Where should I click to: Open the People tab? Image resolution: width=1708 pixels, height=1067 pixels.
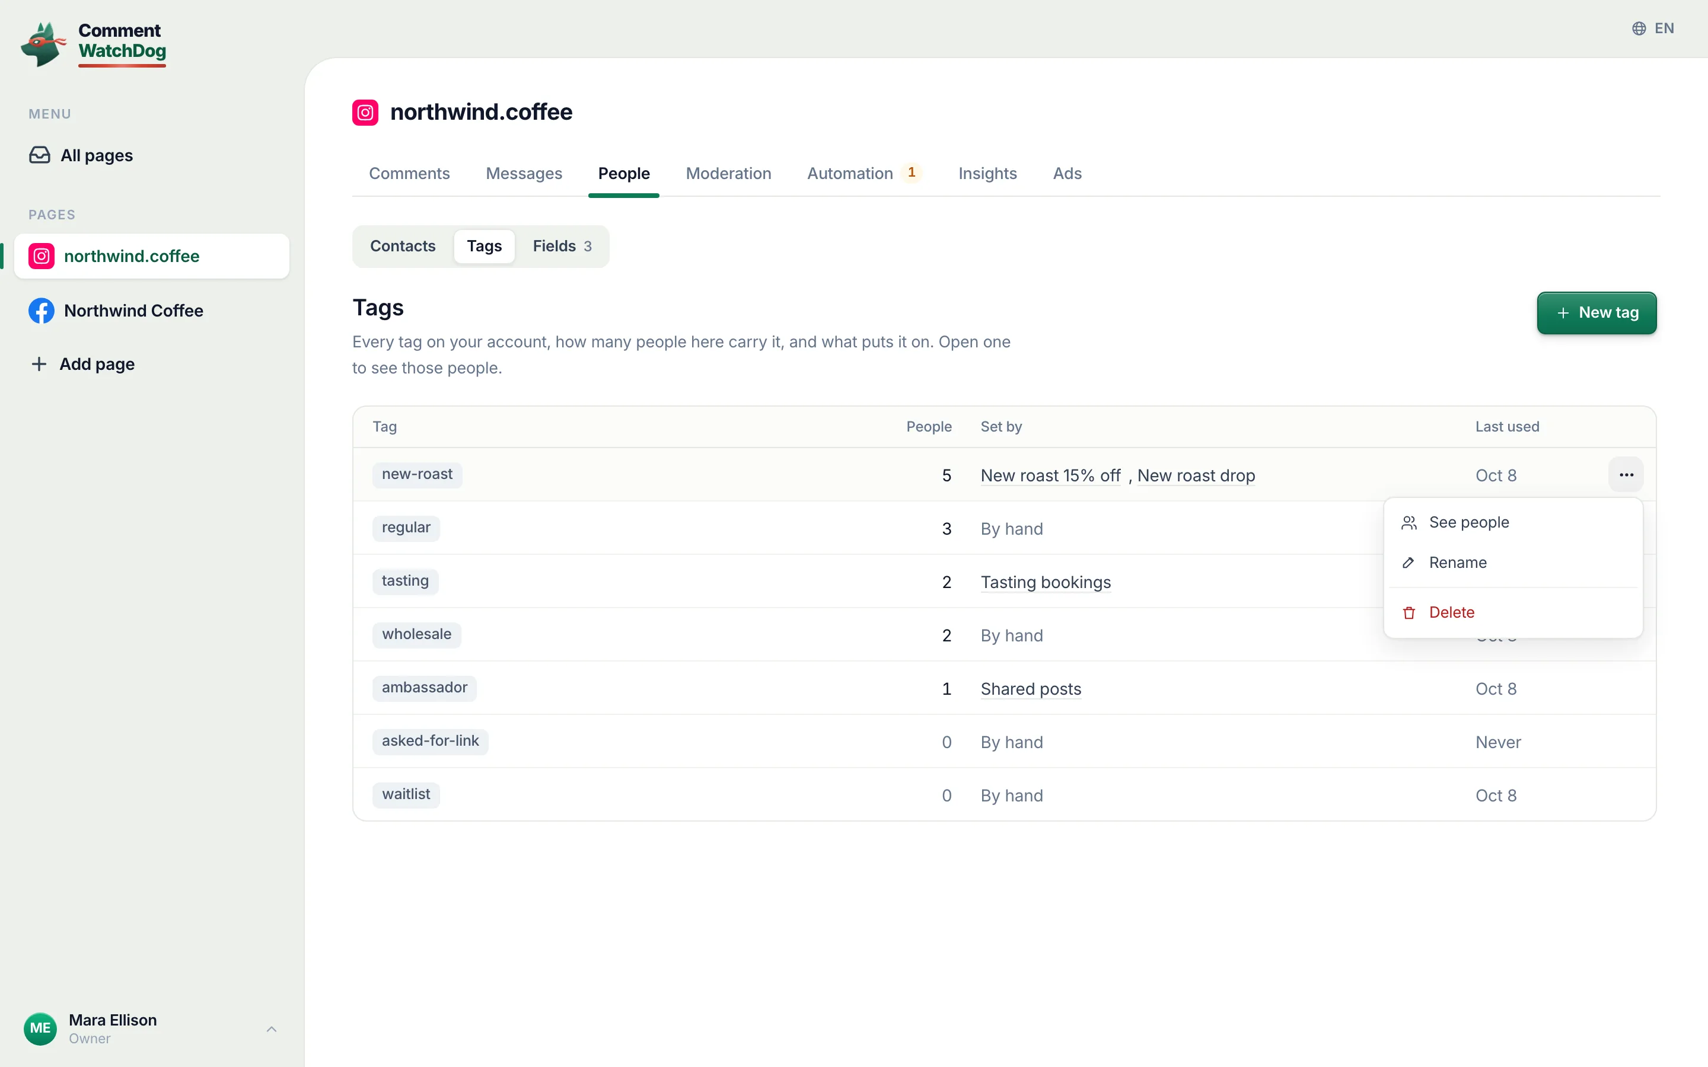(624, 174)
